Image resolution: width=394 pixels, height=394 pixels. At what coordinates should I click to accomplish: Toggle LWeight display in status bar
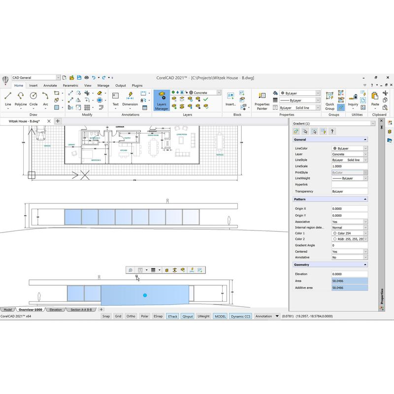pos(203,316)
